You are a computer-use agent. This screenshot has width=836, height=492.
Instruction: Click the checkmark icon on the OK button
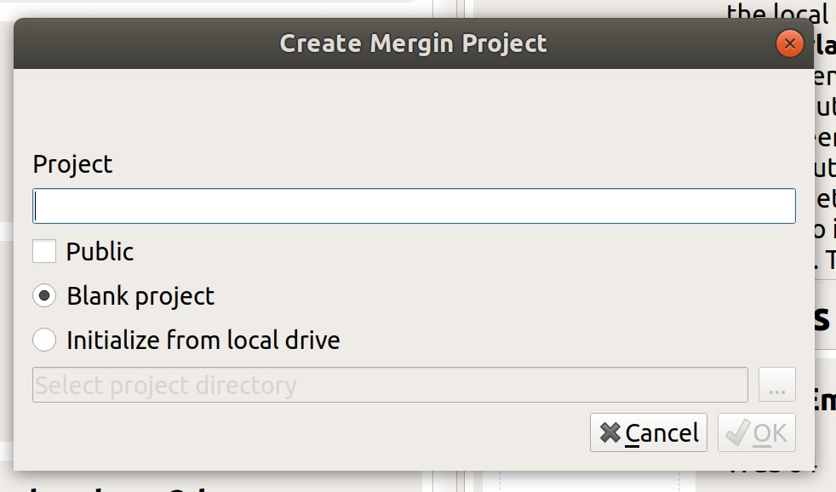point(737,432)
